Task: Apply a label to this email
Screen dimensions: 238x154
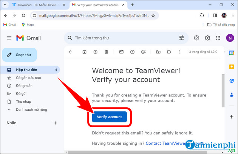Action: (x=169, y=52)
